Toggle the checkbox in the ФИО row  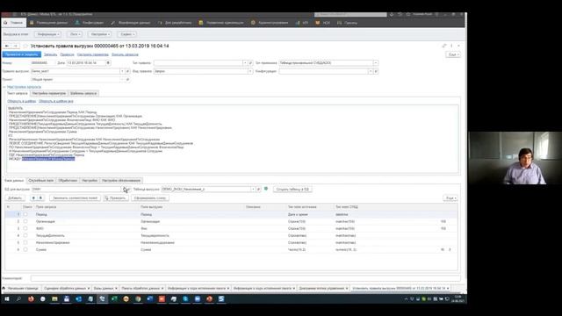[x=25, y=228]
